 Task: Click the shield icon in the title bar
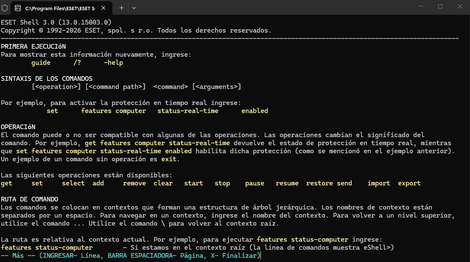[5, 8]
